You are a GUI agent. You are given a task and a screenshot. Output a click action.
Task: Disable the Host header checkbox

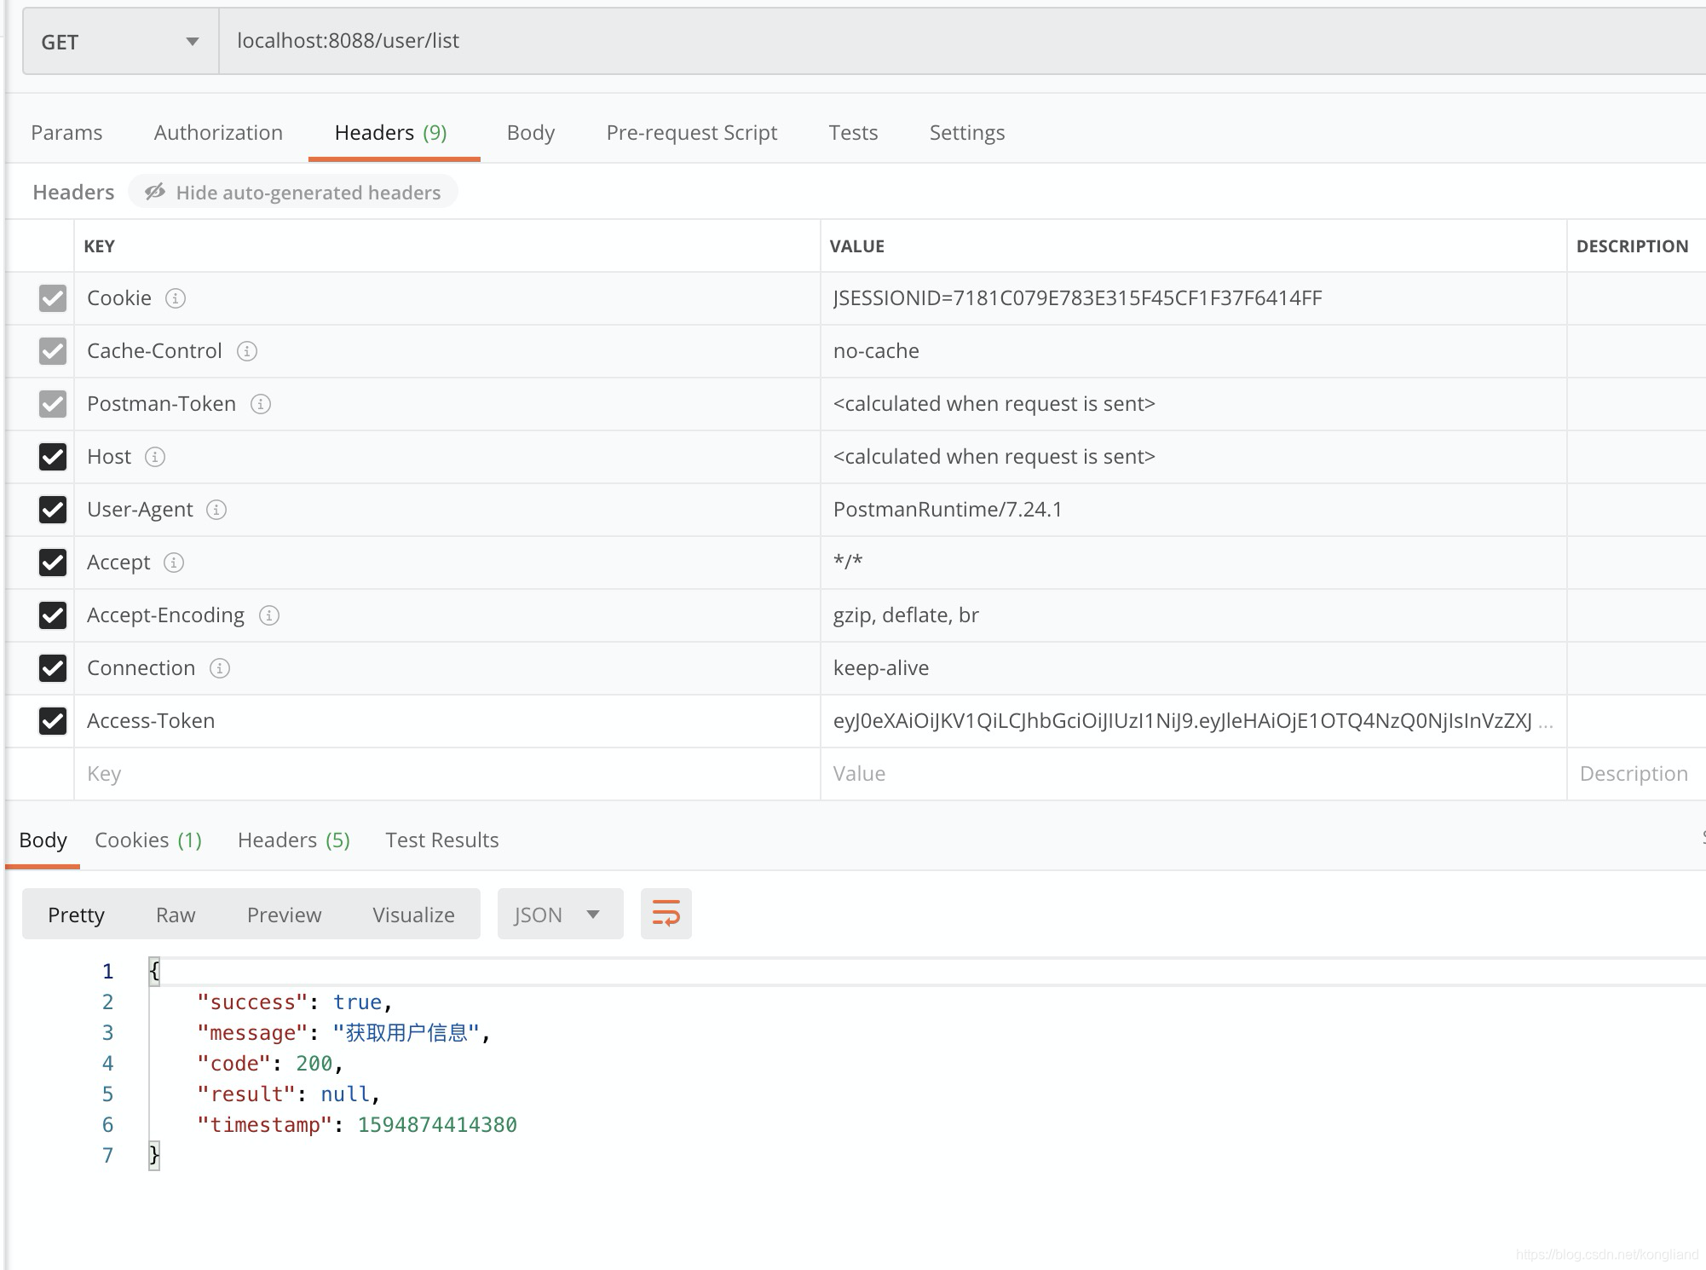pos(53,457)
